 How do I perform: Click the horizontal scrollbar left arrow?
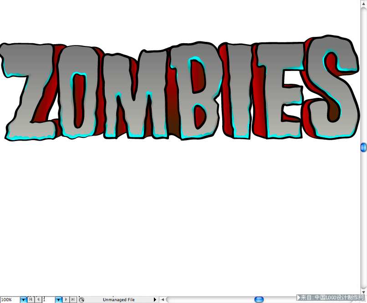(x=163, y=299)
